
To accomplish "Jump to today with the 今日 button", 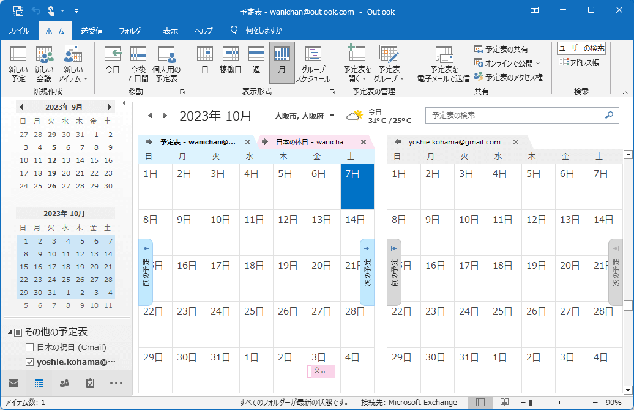I will 113,60.
